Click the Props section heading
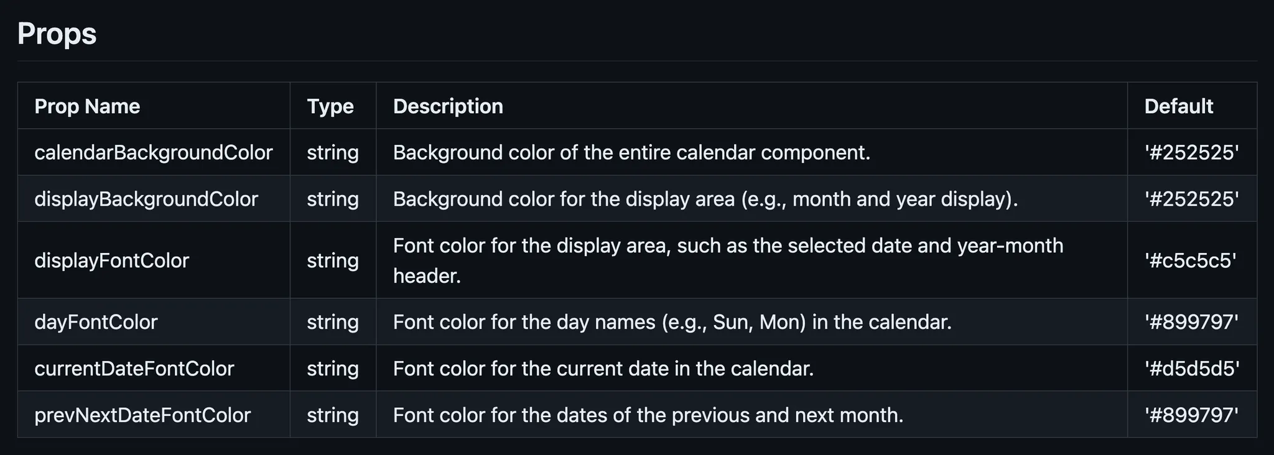 coord(57,34)
